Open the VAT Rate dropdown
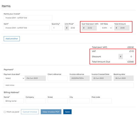 pyautogui.click(x=106, y=28)
